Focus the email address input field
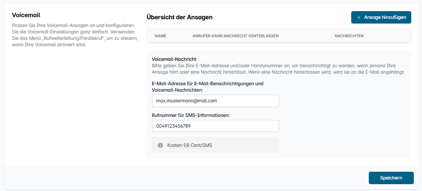Screen dimensions: 422x191 (x=216, y=101)
